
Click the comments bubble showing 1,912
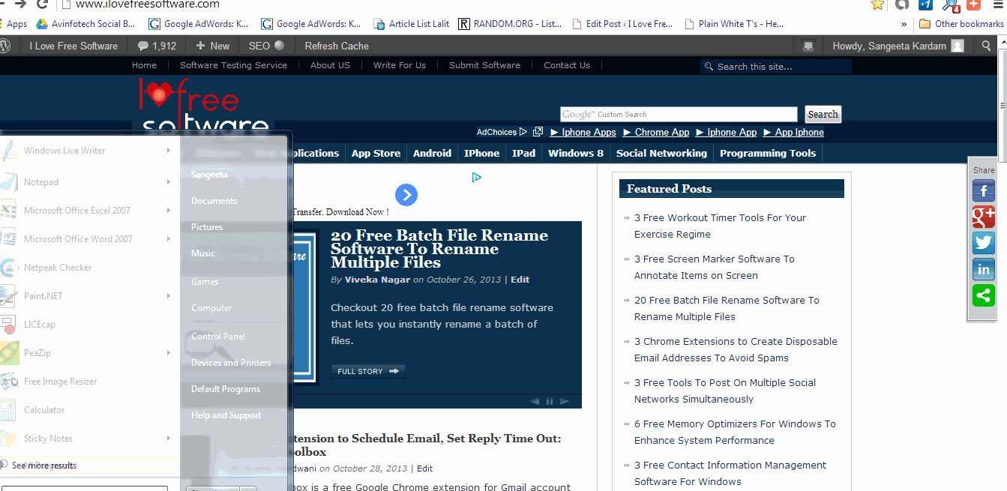[x=157, y=46]
